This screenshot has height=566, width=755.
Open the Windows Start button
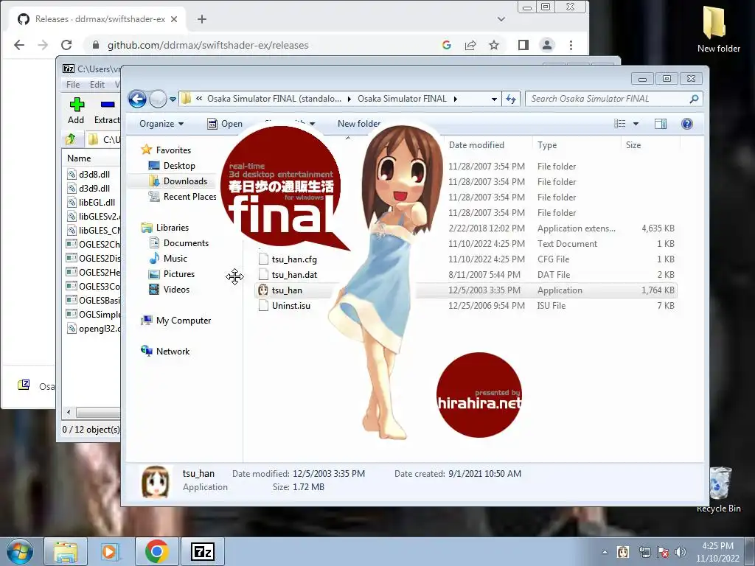tap(20, 551)
